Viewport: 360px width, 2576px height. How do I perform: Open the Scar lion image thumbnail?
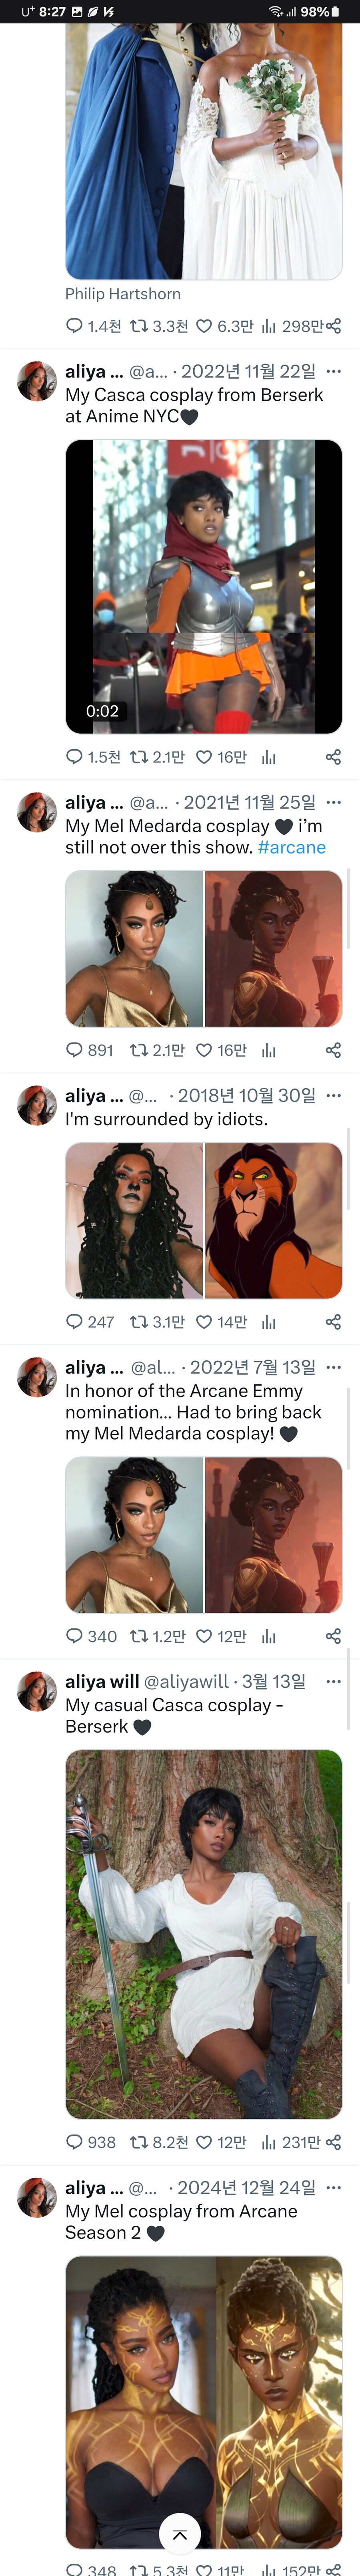coord(273,1220)
